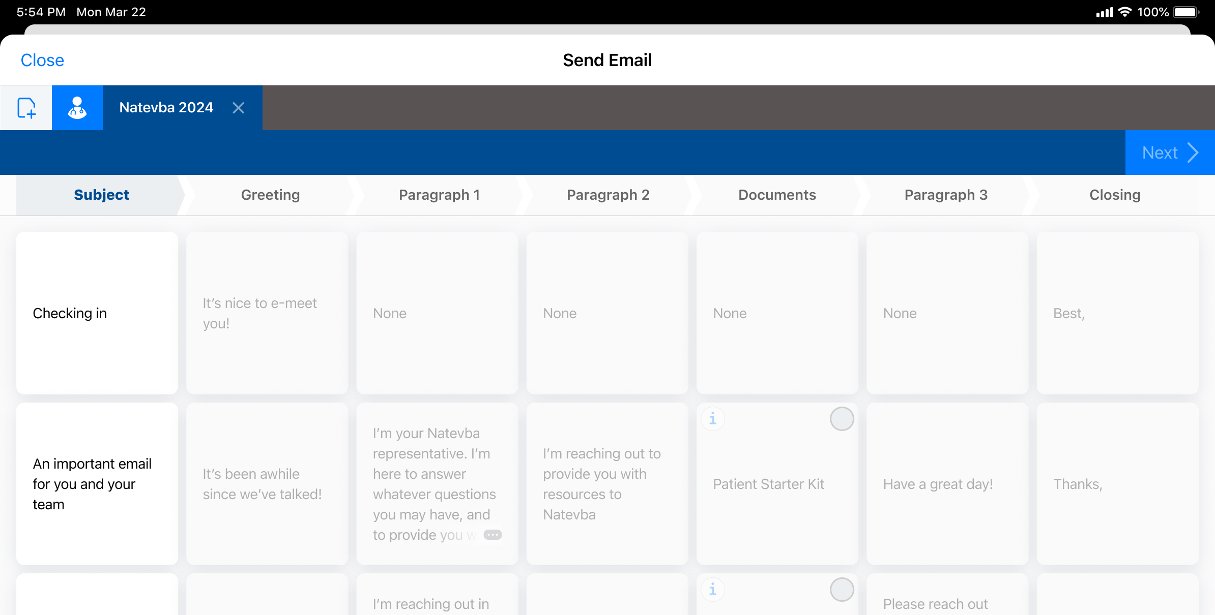The image size is (1215, 615).
Task: Switch to the Paragraph 2 step
Action: tap(608, 195)
